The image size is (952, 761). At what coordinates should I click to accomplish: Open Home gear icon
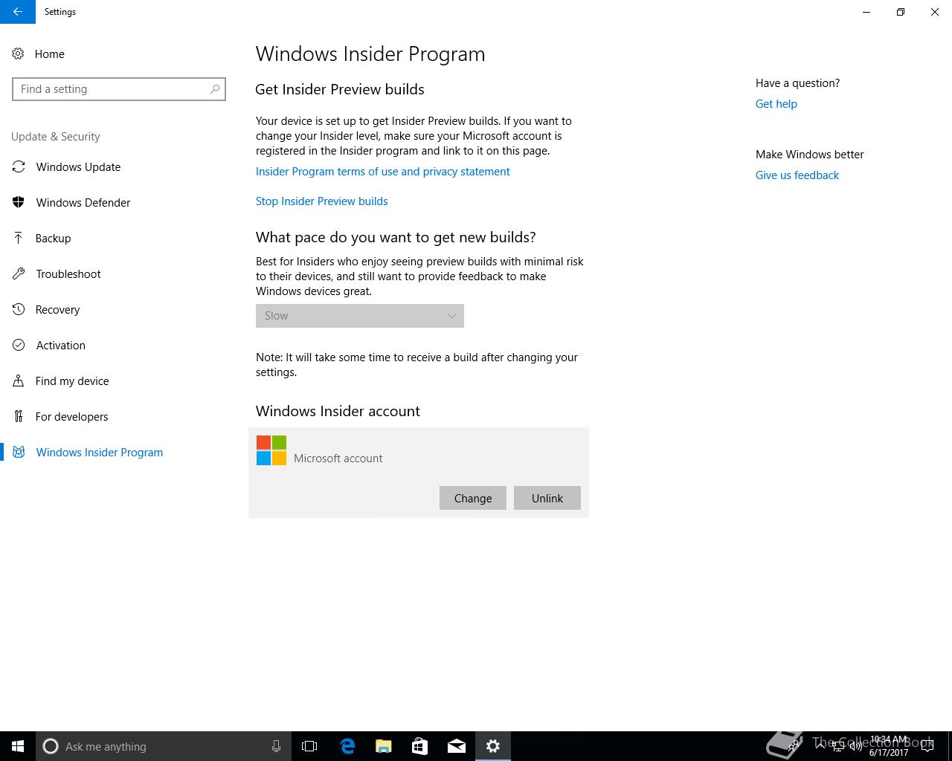tap(18, 54)
